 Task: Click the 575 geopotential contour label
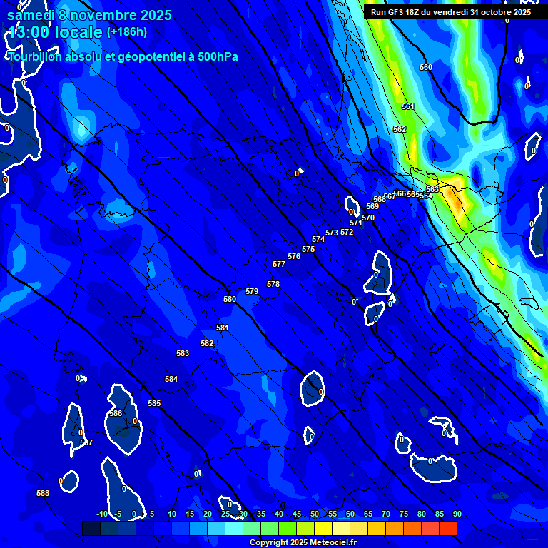pyautogui.click(x=308, y=250)
